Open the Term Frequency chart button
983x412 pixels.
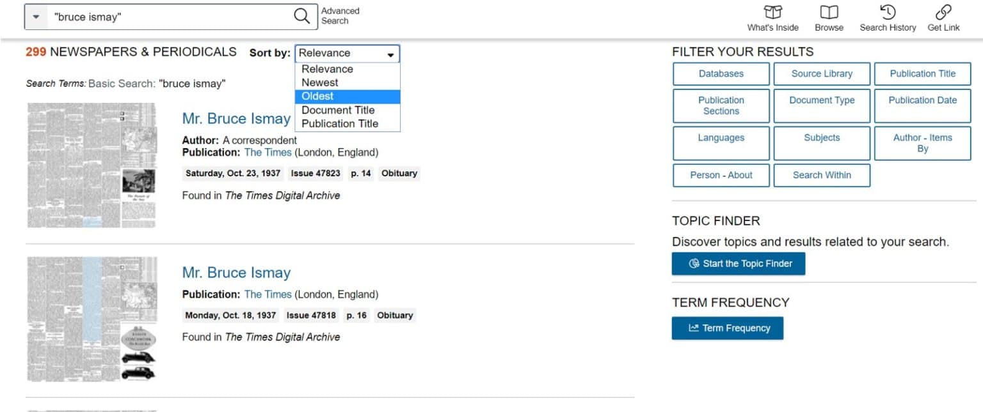pyautogui.click(x=727, y=328)
